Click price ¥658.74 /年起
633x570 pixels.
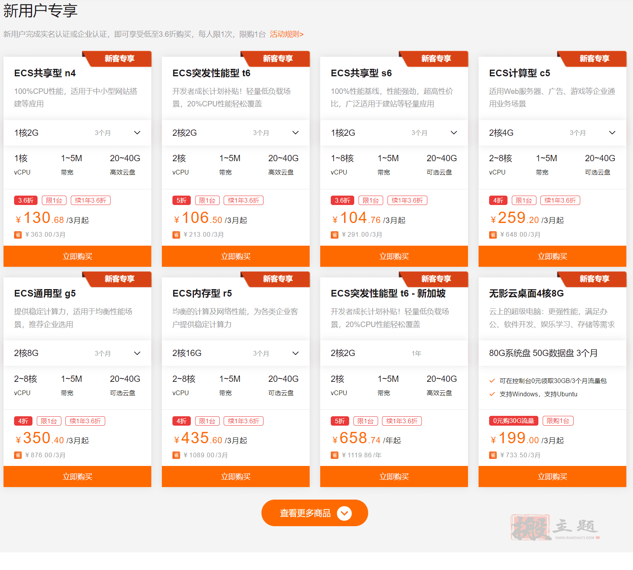tap(366, 438)
